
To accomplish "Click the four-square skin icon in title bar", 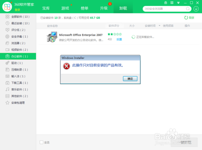I will [172, 3].
